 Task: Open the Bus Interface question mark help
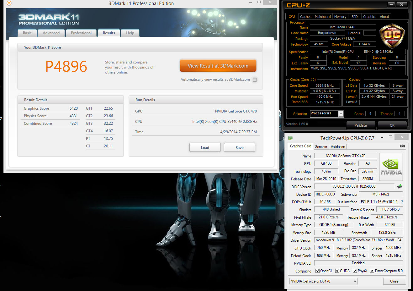tap(402, 202)
